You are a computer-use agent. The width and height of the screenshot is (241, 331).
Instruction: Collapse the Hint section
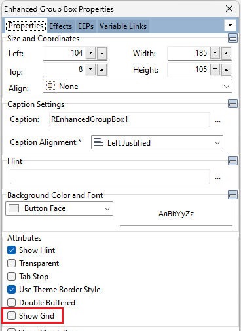point(232,161)
